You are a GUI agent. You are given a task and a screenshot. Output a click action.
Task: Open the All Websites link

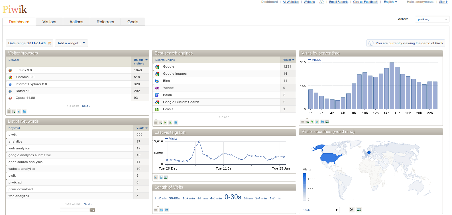291,2
